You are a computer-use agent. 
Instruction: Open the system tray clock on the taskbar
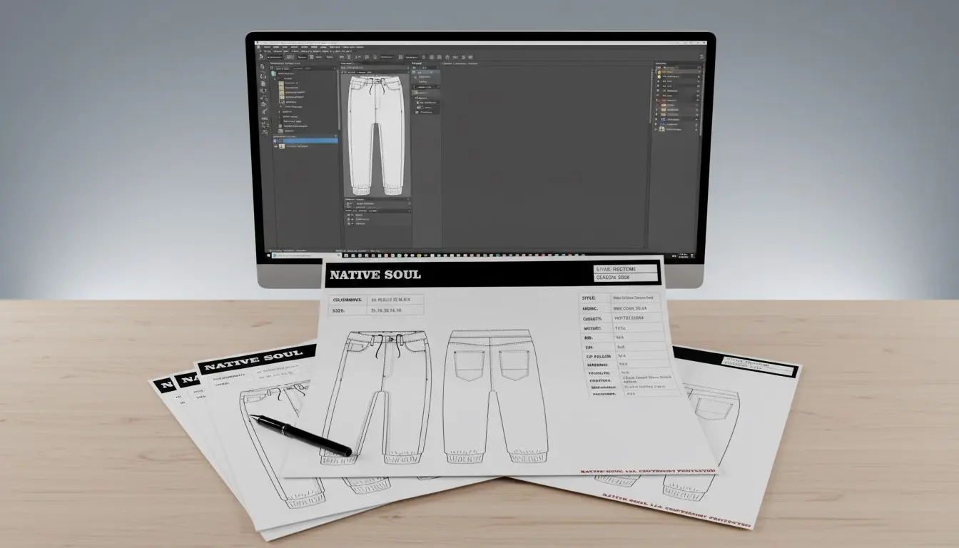[x=682, y=255]
